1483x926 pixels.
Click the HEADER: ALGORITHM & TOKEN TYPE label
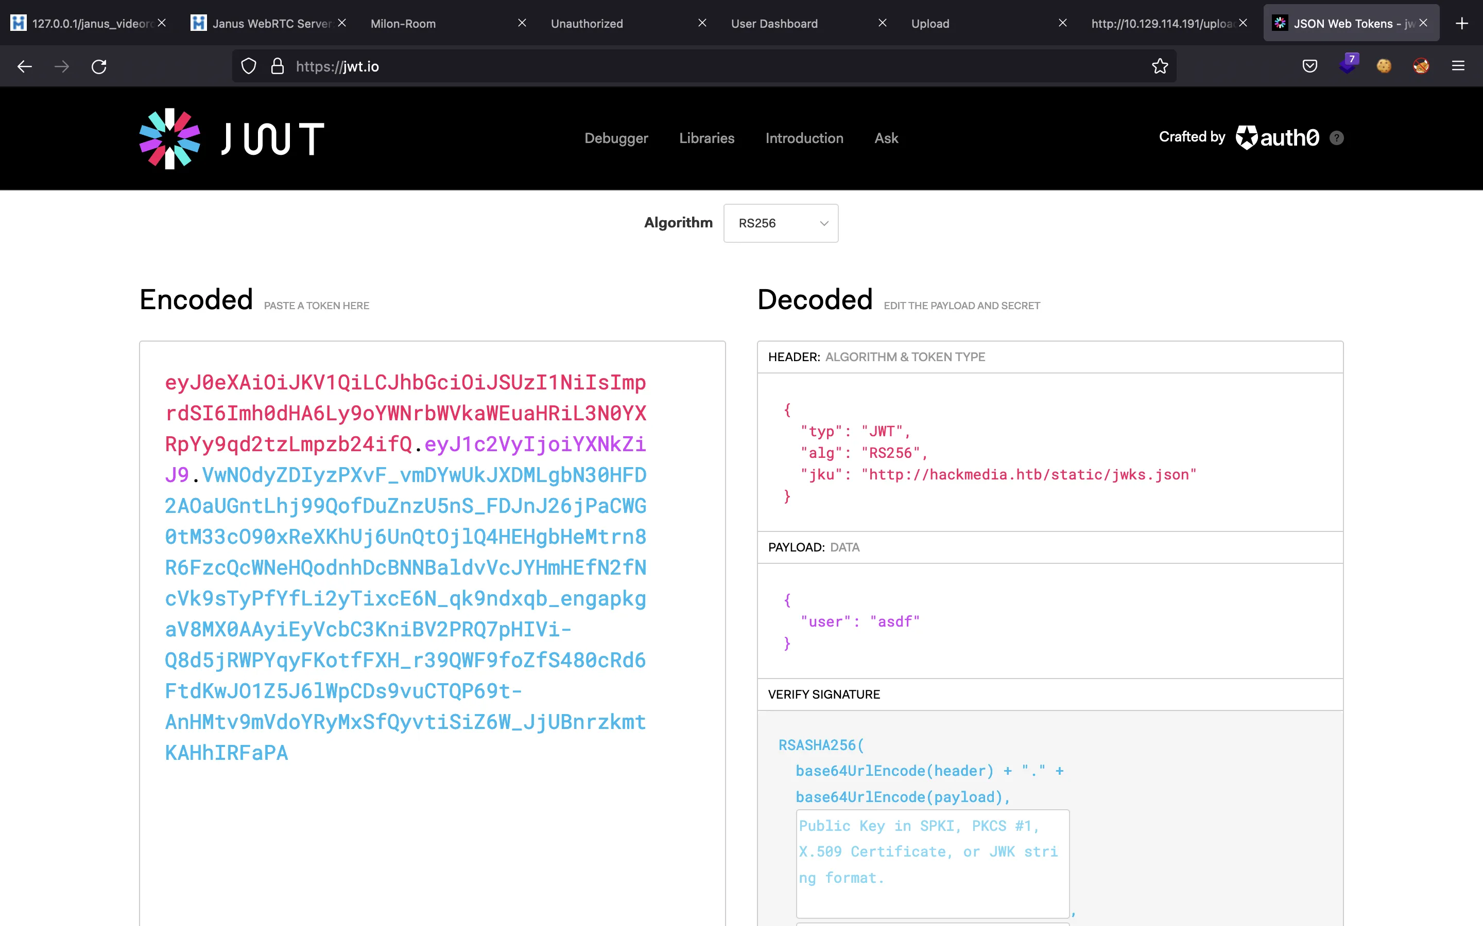[876, 357]
